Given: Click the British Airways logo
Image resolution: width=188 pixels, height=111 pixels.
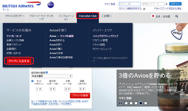Looking at the screenshot, I should [x=22, y=5].
